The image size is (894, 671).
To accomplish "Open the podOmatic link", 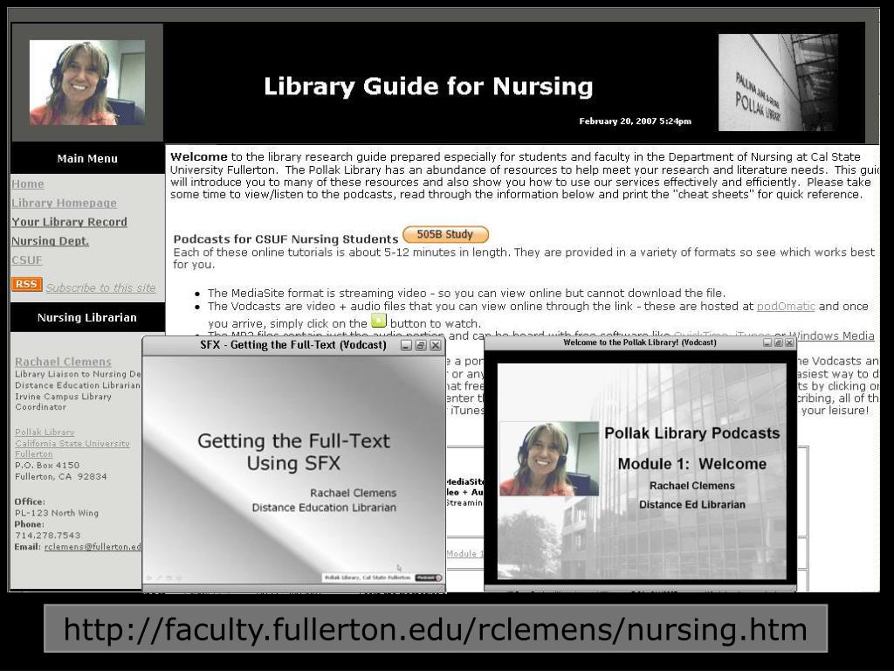I will point(786,307).
